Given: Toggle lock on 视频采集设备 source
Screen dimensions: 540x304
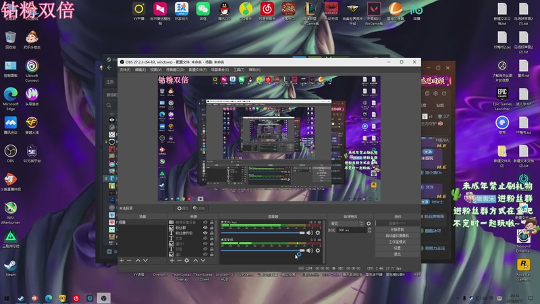Looking at the screenshot, I should pyautogui.click(x=212, y=222).
